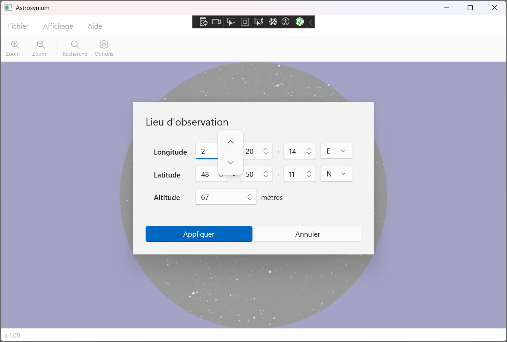Click the Zoom - magnifier icon
Viewport: 507px width, 342px height.
(41, 45)
